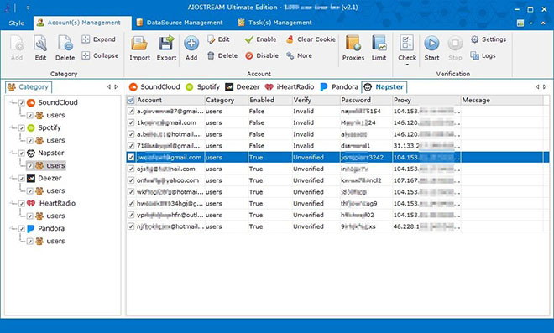Screen dimensions: 554x333
Task: Expand all categories with Expand button
Action: 98,39
